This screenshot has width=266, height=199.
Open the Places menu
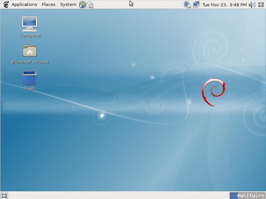48,4
